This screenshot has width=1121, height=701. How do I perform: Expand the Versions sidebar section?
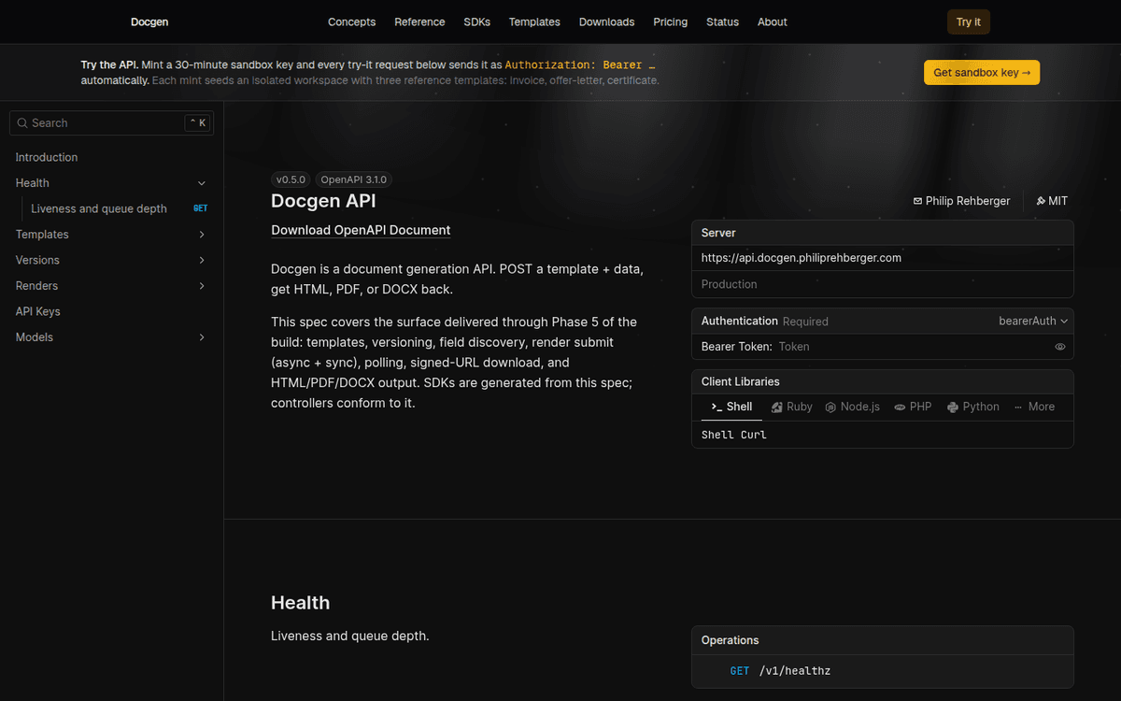(x=202, y=260)
